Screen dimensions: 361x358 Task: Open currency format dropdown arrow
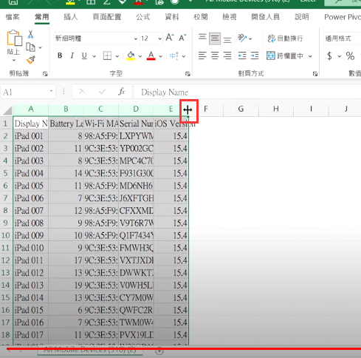point(340,56)
